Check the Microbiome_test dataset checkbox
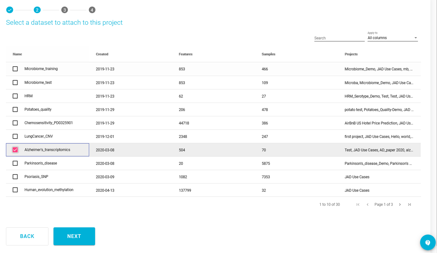The image size is (437, 253). (15, 83)
